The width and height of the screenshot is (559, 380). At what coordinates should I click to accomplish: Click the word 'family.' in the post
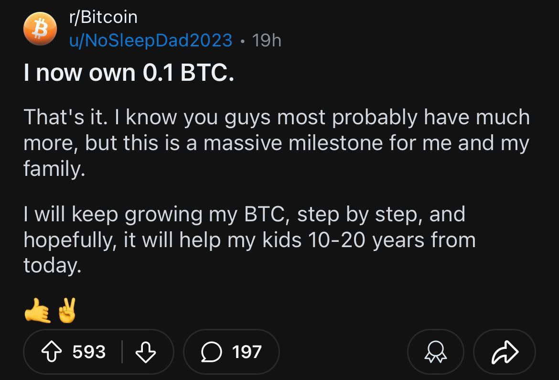(x=54, y=169)
